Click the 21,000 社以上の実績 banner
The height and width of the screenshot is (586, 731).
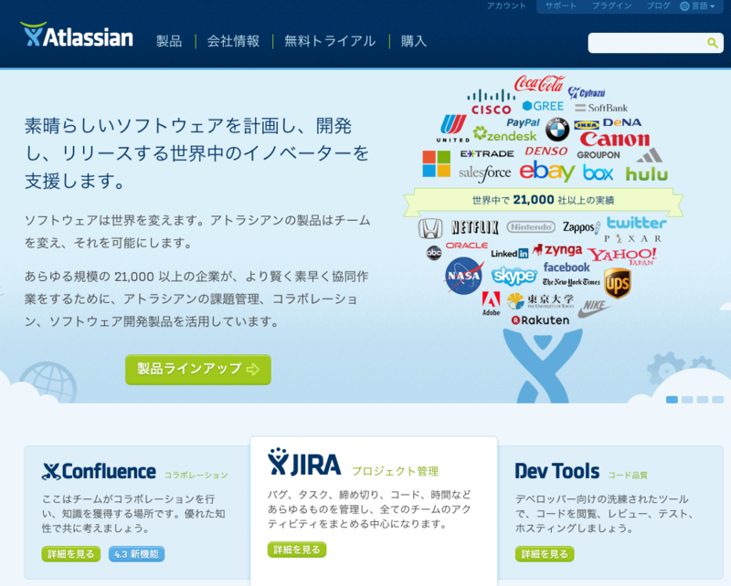coord(543,200)
